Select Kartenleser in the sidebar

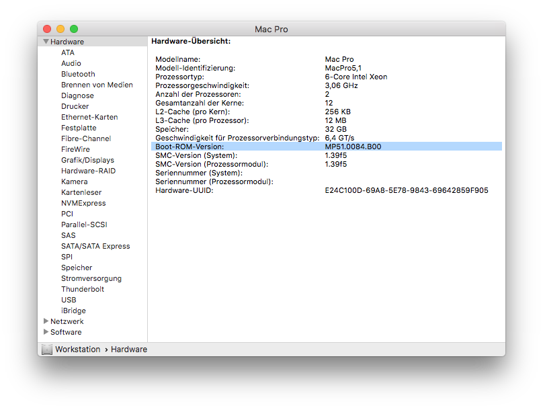pyautogui.click(x=81, y=192)
